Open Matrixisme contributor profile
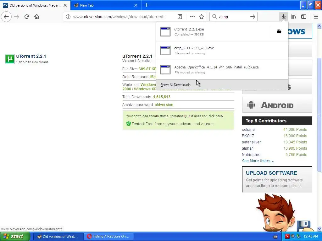Viewport: 322px width, 241px height. (251, 154)
